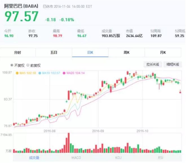Open the 日K tab
The height and width of the screenshot is (164, 186).
[x=90, y=53]
